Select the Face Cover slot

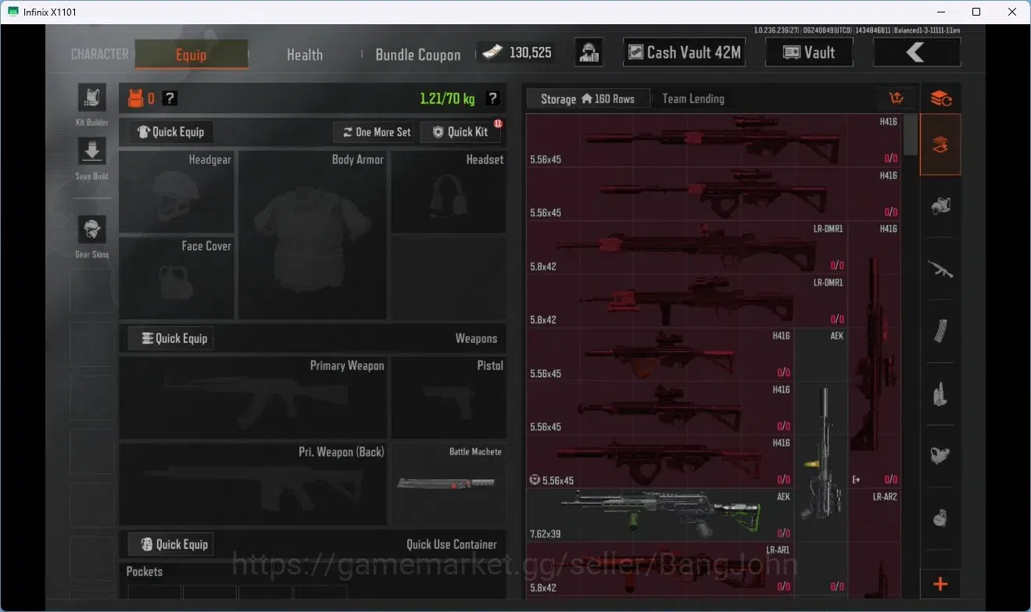pos(177,278)
